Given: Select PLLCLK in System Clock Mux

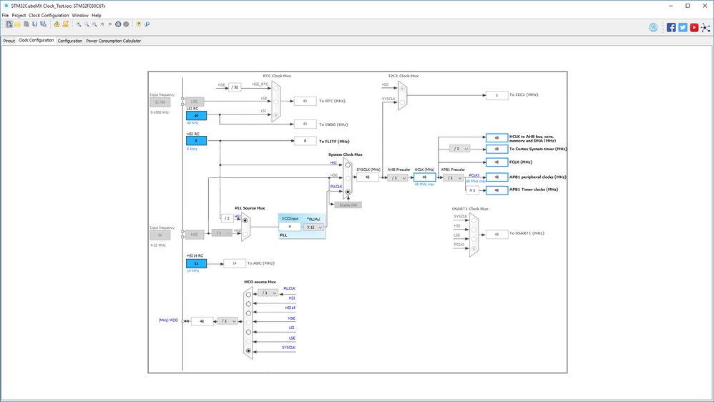Looking at the screenshot, I should 348,192.
